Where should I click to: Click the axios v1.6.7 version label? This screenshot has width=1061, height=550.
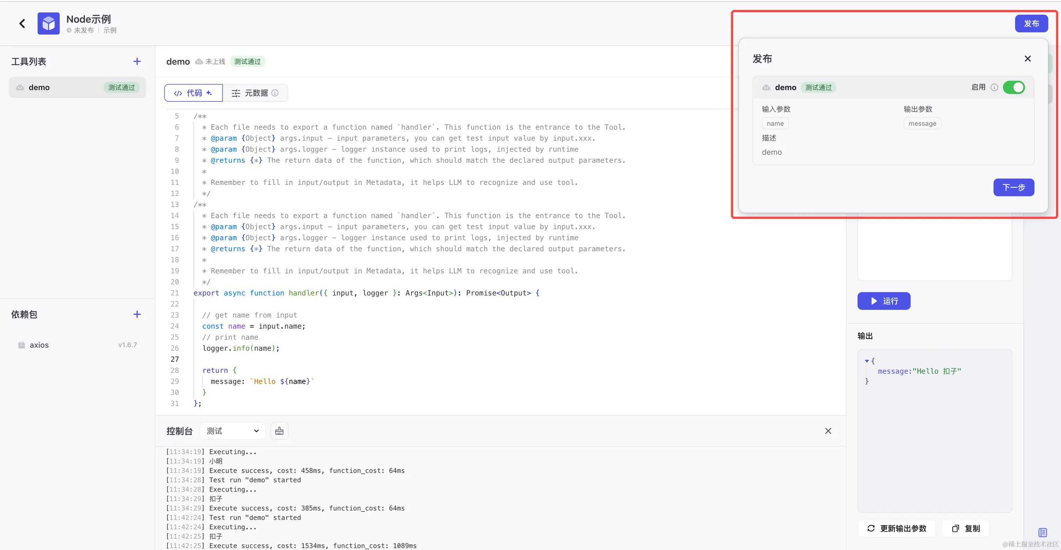(x=128, y=345)
